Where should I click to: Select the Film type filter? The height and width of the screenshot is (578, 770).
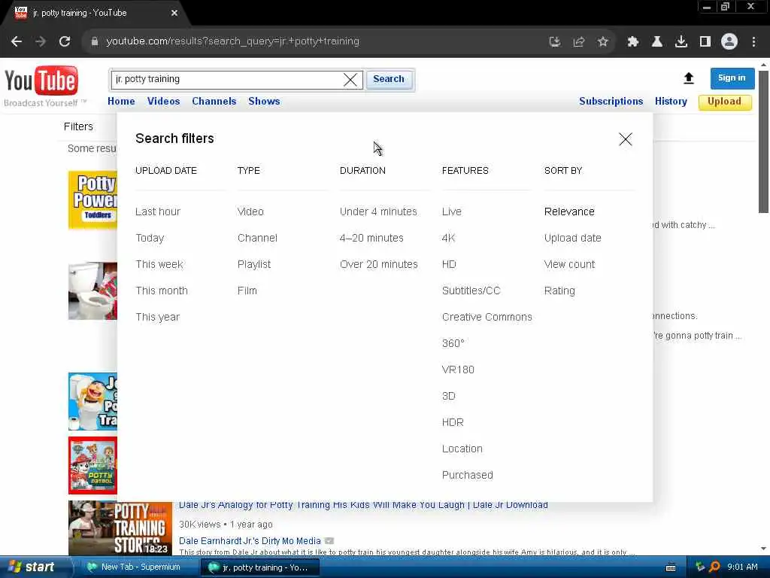tap(247, 291)
